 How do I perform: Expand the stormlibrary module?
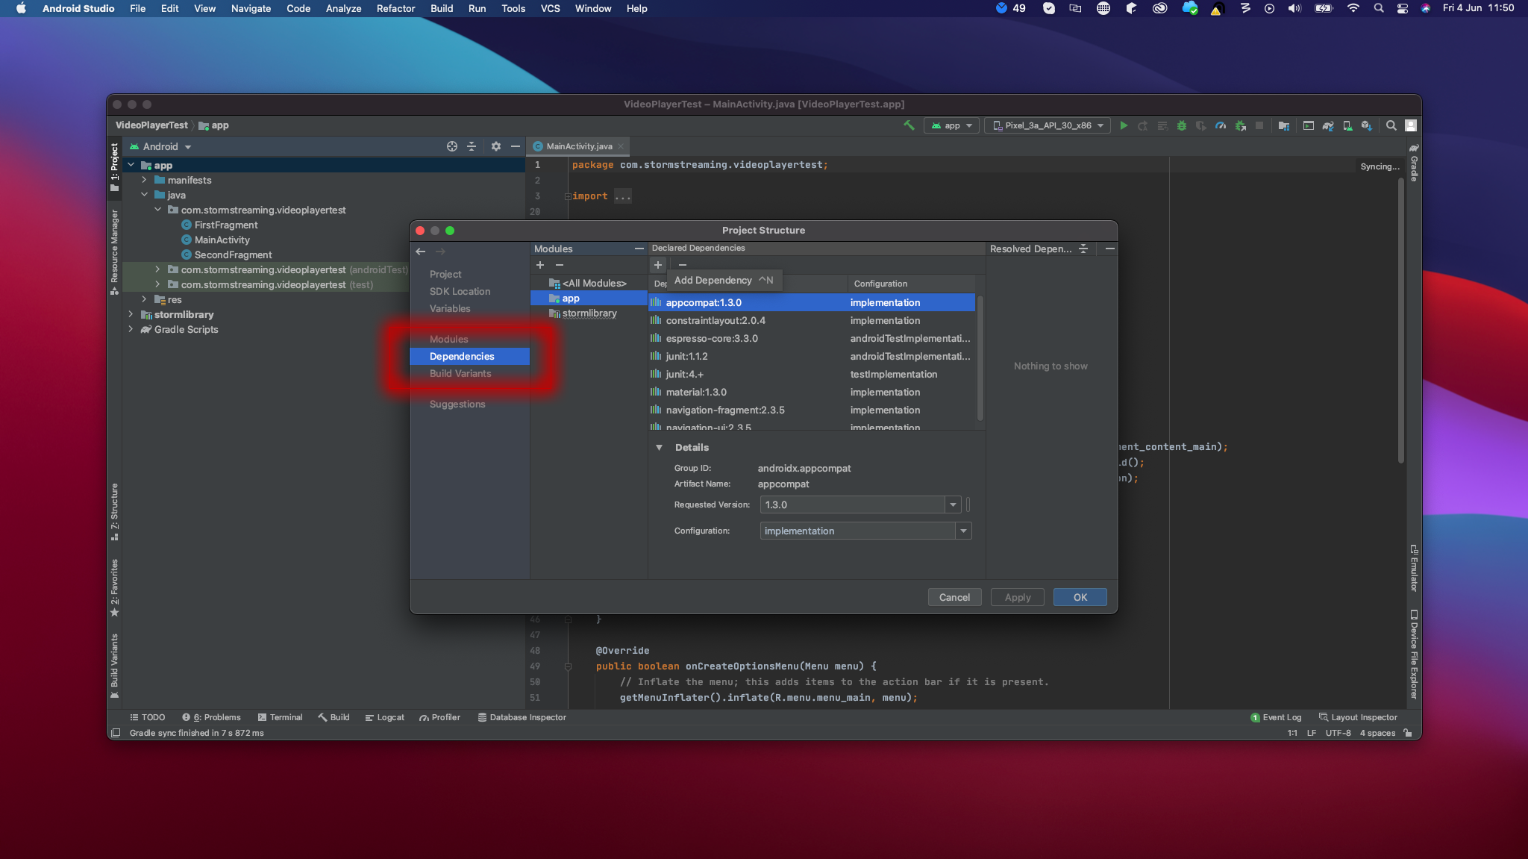[131, 314]
